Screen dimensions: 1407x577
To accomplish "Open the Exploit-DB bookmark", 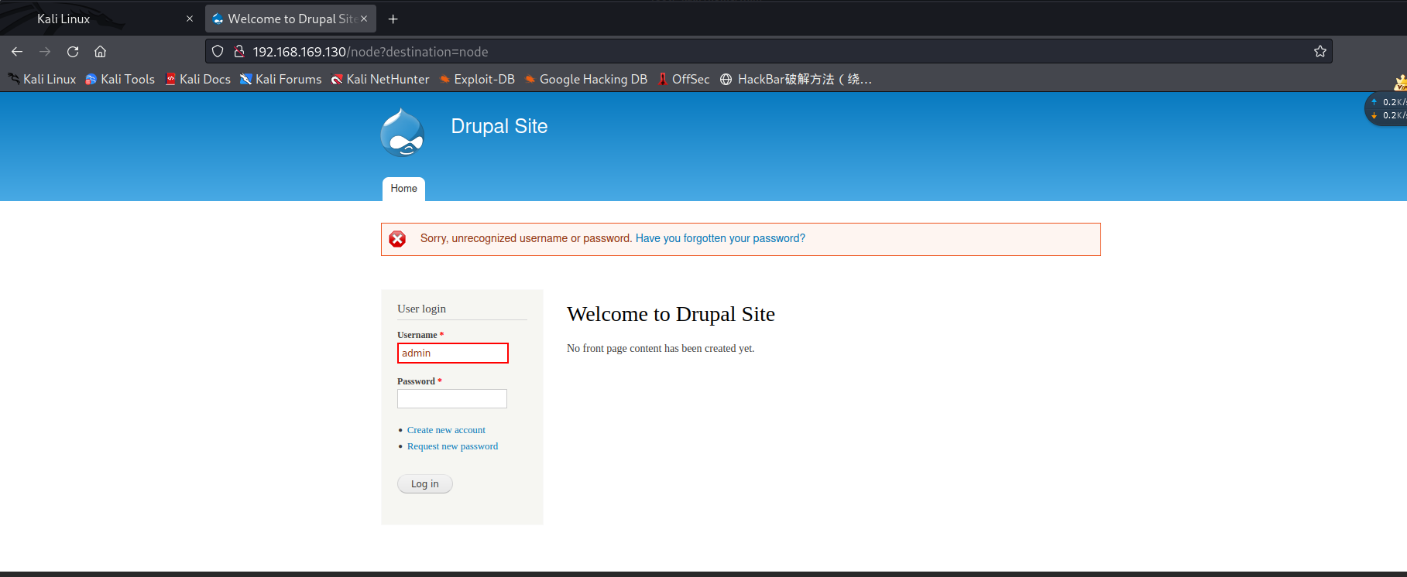I will click(x=477, y=79).
